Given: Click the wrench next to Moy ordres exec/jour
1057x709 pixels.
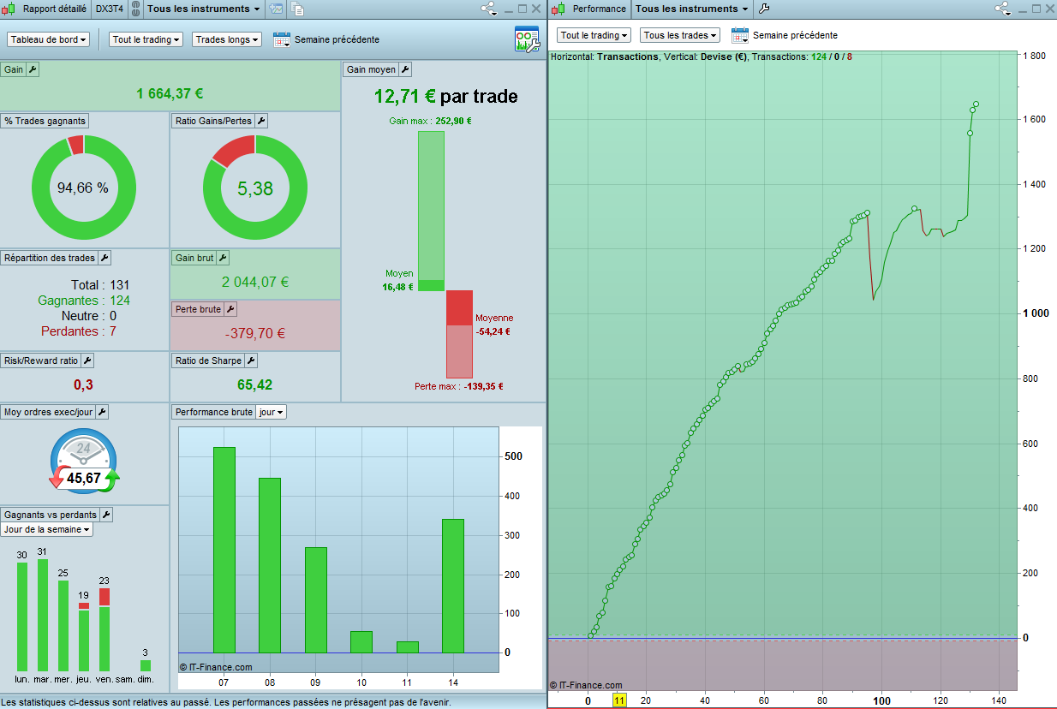Looking at the screenshot, I should pos(102,412).
